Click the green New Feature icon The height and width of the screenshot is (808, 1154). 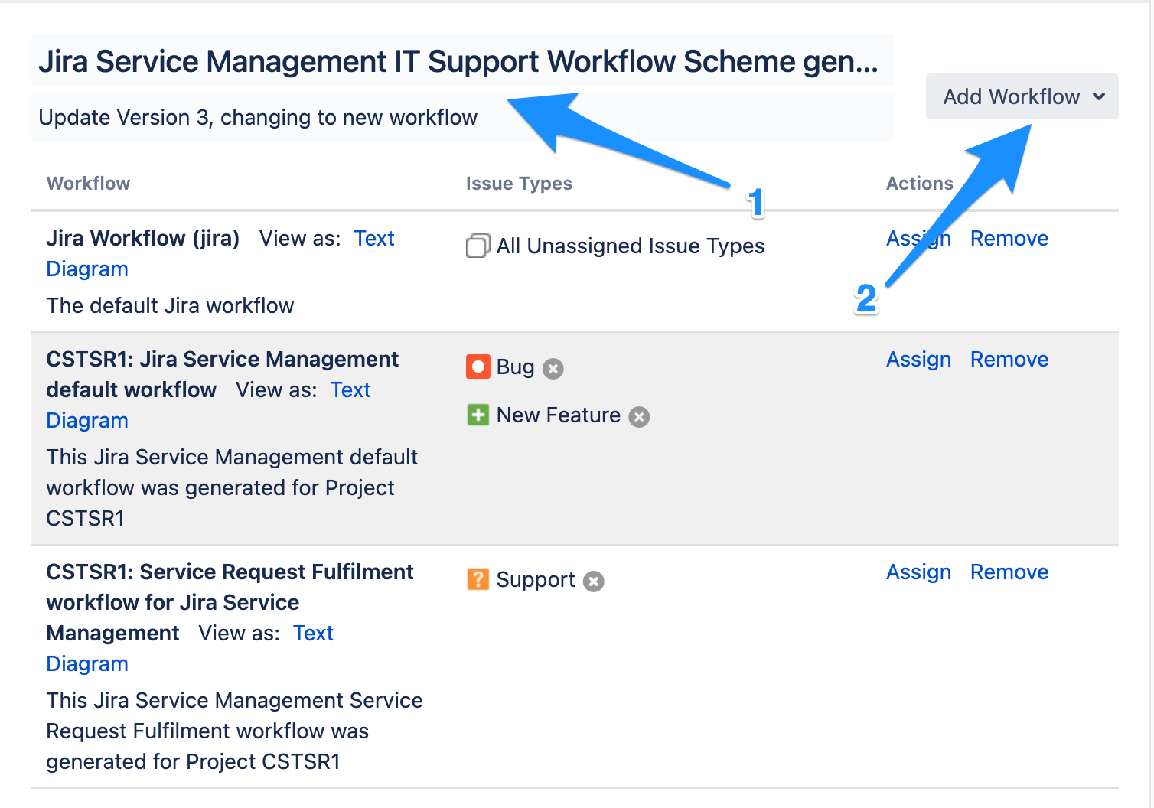478,415
